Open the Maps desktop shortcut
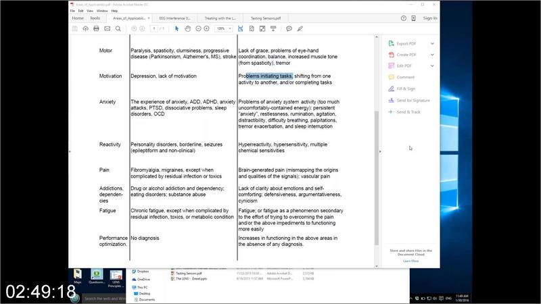This screenshot has width=541, height=304. click(x=78, y=276)
